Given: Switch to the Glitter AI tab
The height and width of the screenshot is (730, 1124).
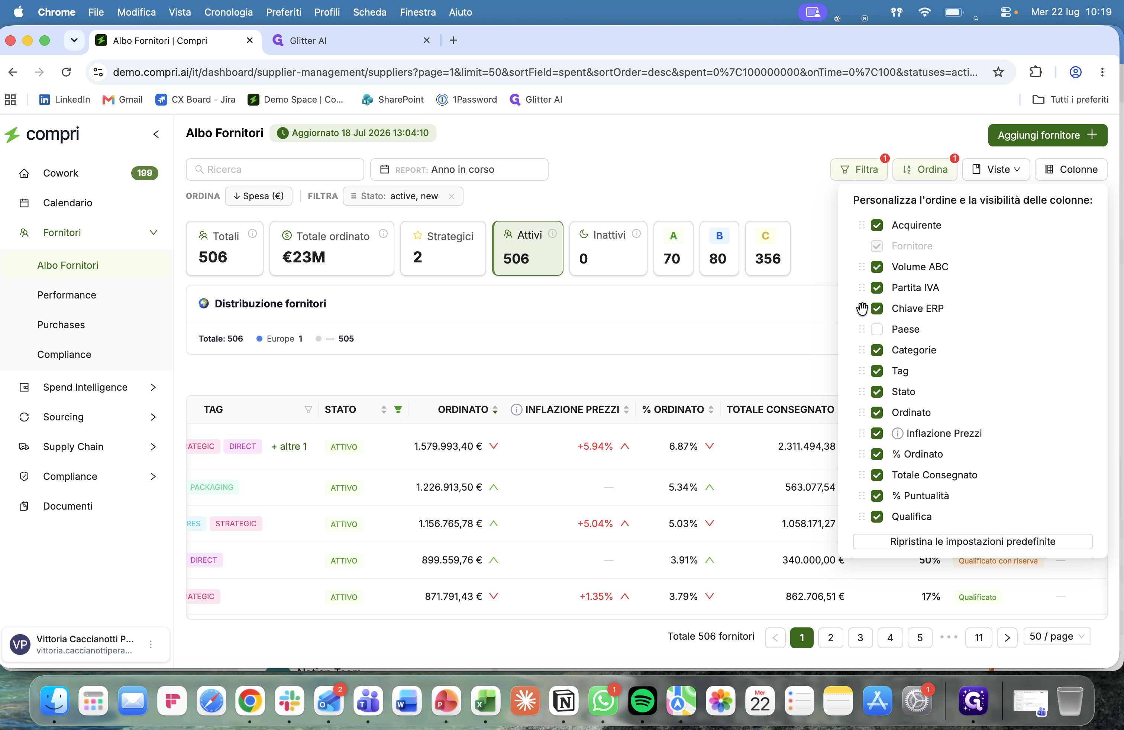Looking at the screenshot, I should [x=351, y=41].
